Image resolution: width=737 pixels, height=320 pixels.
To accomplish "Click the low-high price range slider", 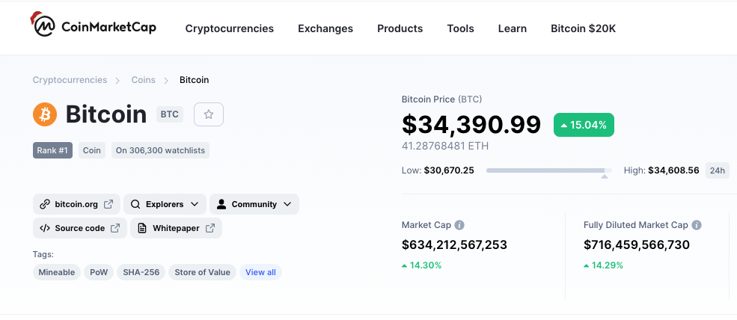I will (549, 170).
